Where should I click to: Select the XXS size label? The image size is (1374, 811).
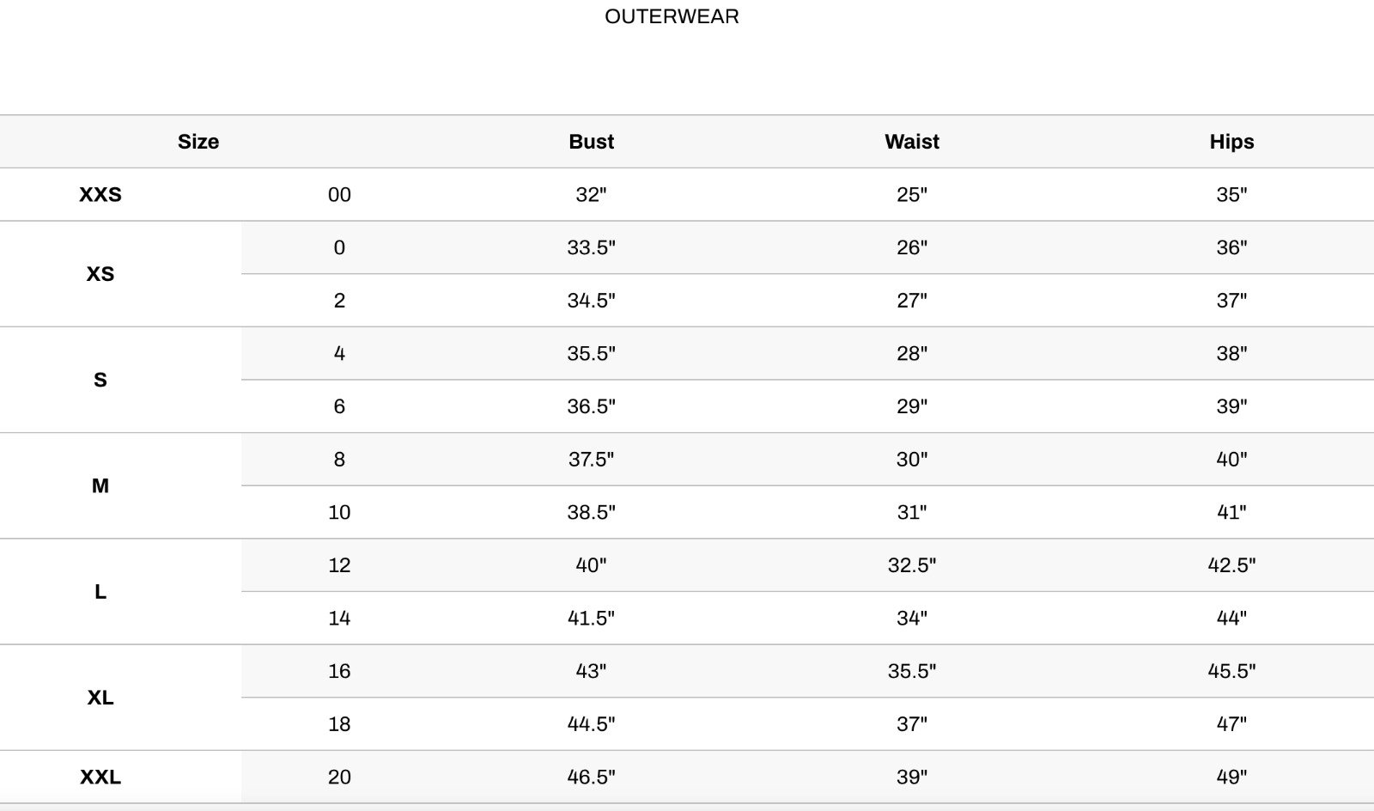click(100, 195)
